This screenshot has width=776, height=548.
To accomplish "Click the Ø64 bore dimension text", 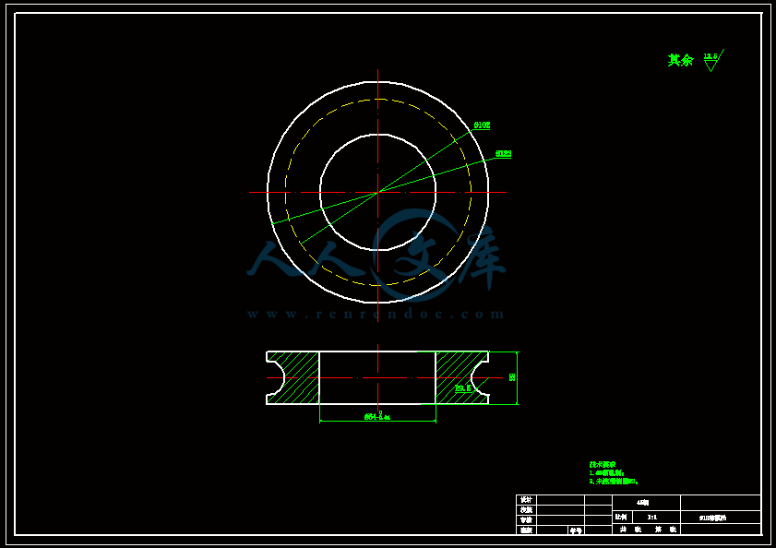I will 377,416.
